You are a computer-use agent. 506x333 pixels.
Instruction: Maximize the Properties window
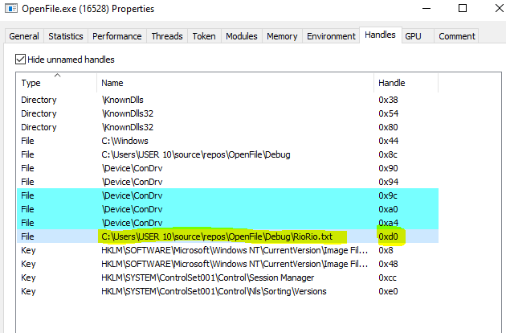pyautogui.click(x=461, y=10)
